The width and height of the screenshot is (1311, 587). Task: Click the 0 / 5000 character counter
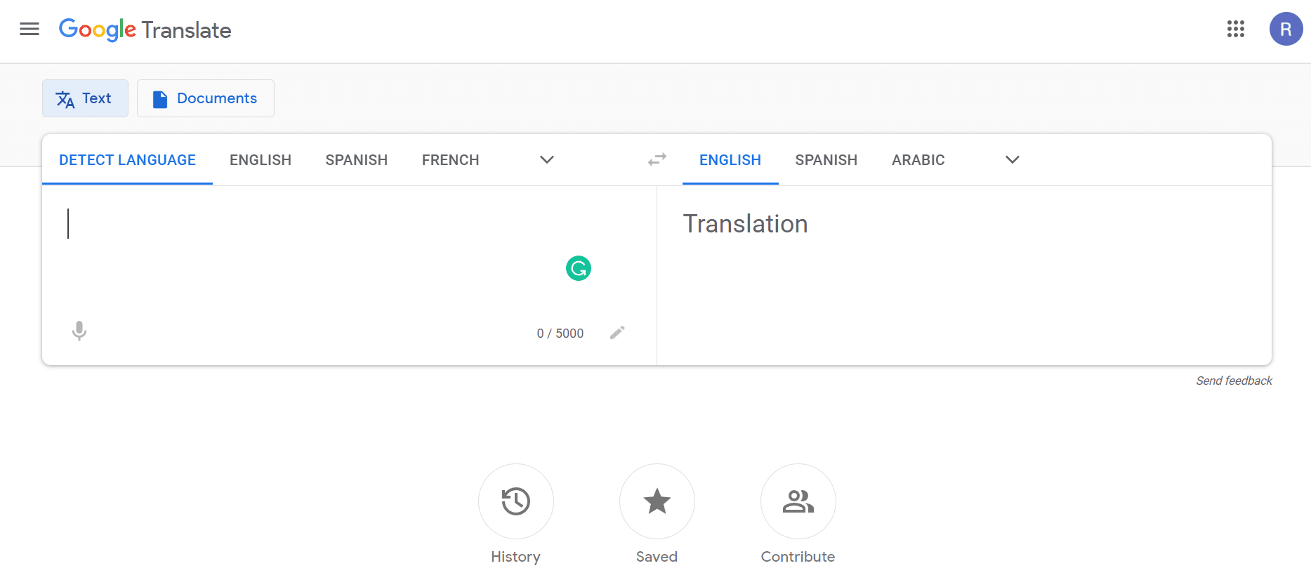560,334
